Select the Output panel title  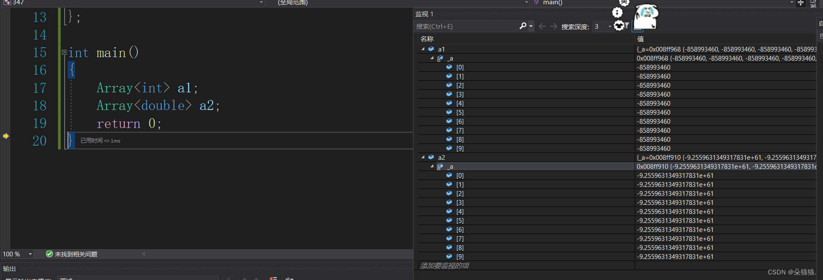9,269
